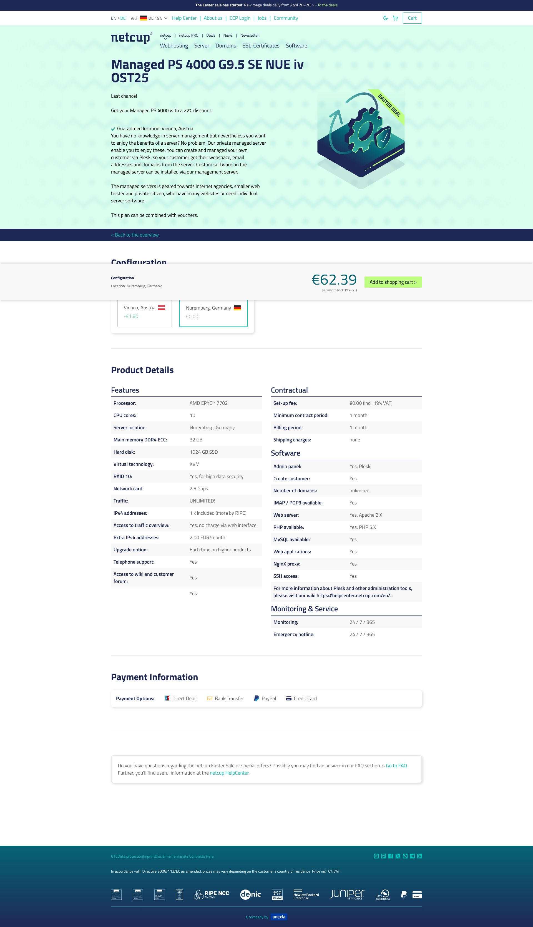Open the Newsletter tab

(250, 36)
